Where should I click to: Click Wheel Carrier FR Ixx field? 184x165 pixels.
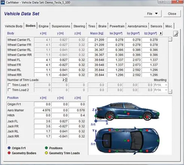pyautogui.click(x=116, y=45)
